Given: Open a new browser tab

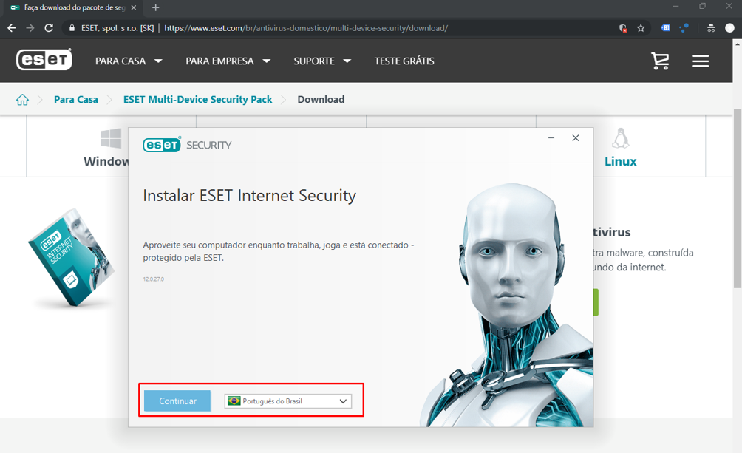Looking at the screenshot, I should [x=155, y=7].
